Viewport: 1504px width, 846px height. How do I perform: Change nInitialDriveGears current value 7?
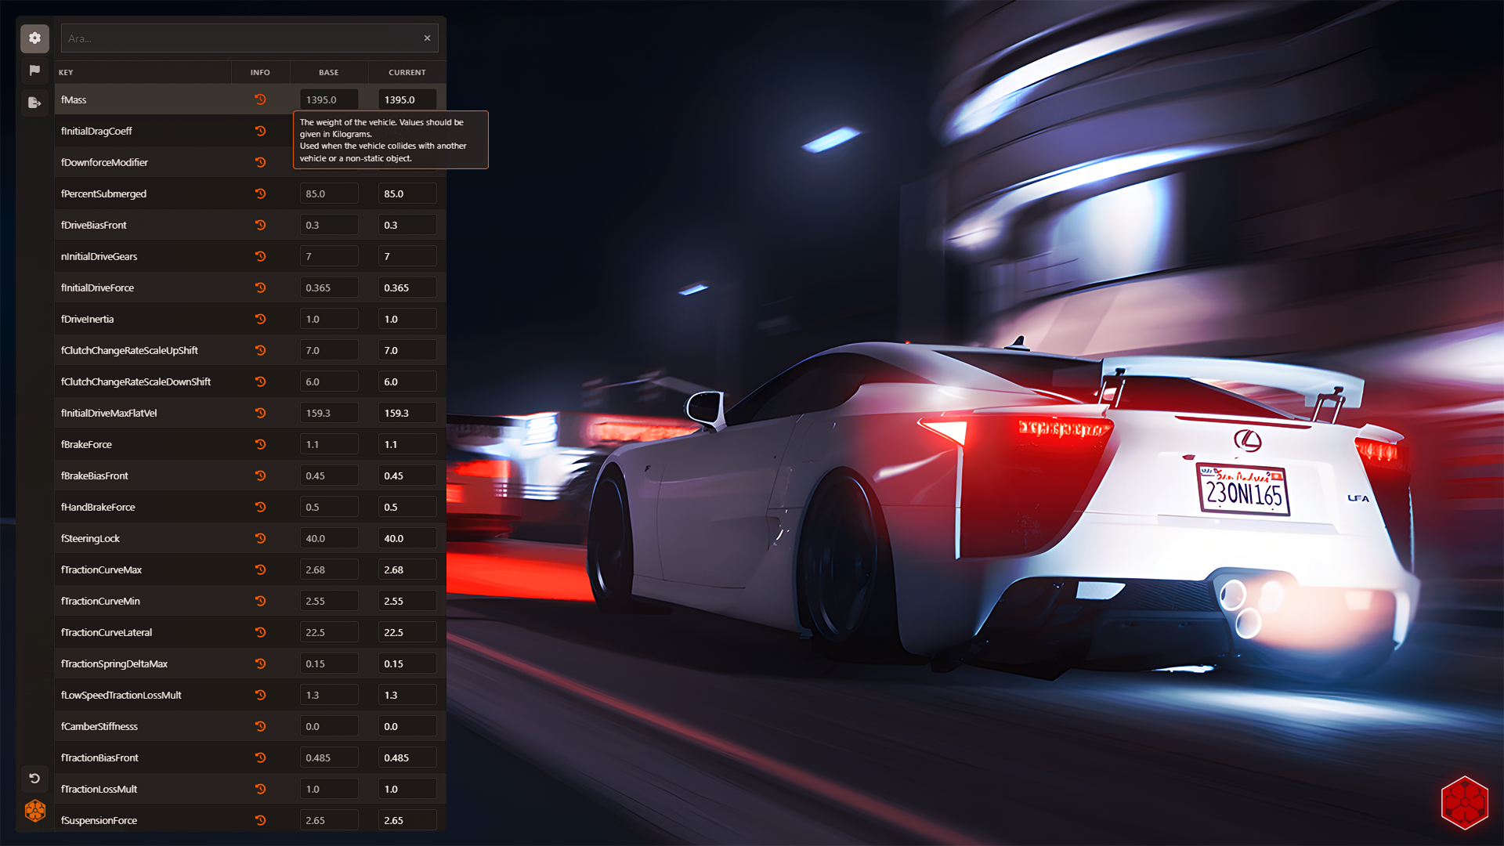pos(407,255)
